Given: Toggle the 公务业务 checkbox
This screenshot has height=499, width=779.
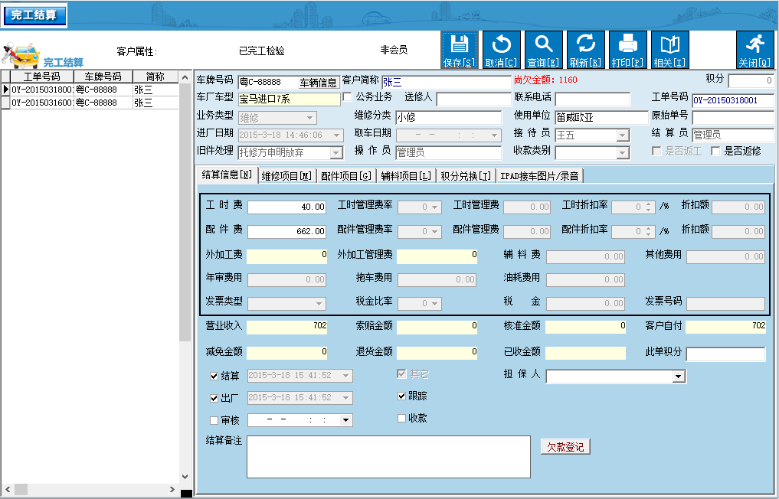Looking at the screenshot, I should (347, 97).
